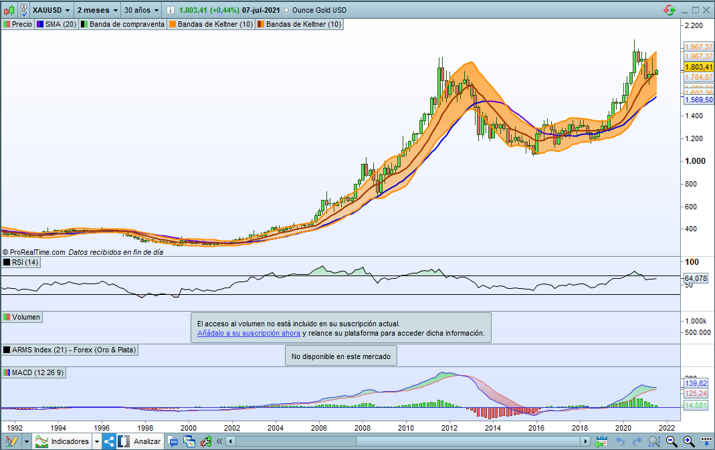Select the pencil drawing tool icon
This screenshot has width=715, height=450.
[11, 441]
